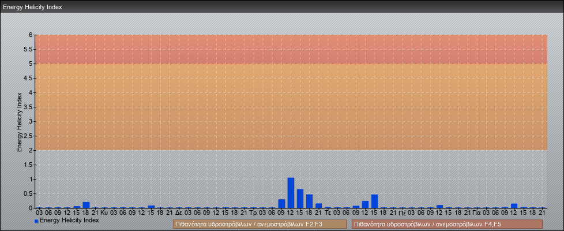Toggle the Energy Helicity Index legend label

(x=69, y=220)
